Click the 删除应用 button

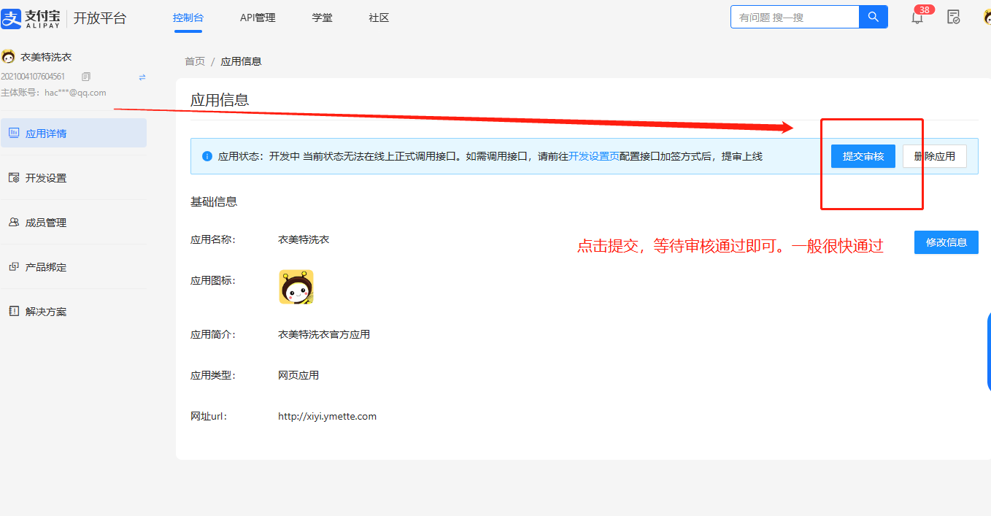point(934,156)
